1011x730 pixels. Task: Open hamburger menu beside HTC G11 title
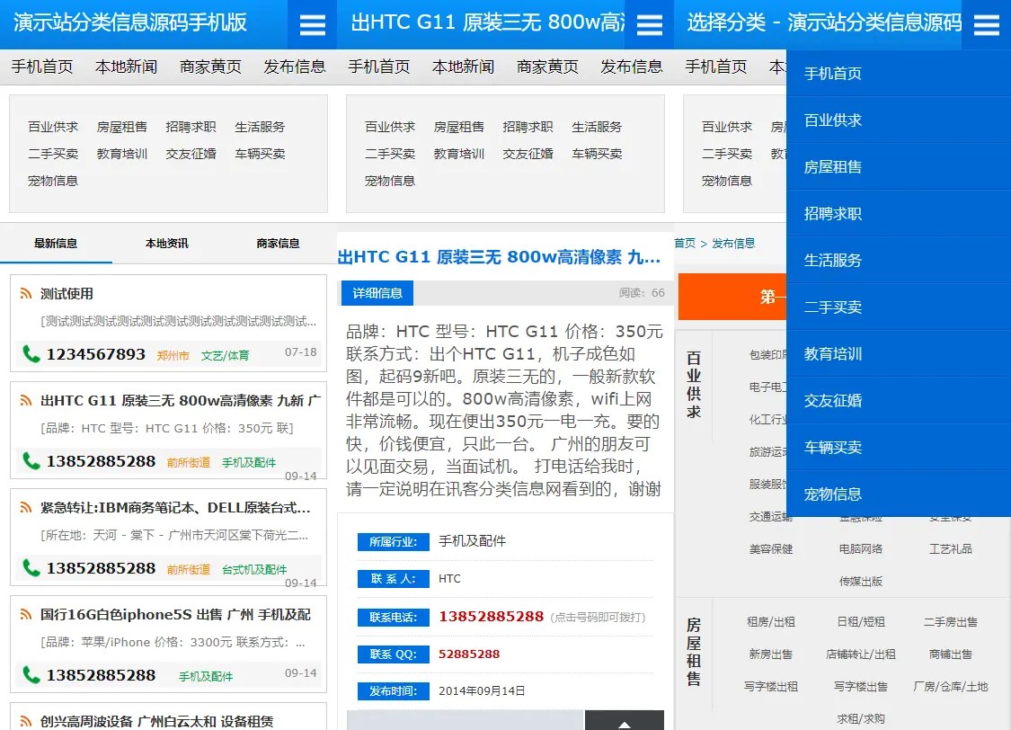(x=649, y=24)
